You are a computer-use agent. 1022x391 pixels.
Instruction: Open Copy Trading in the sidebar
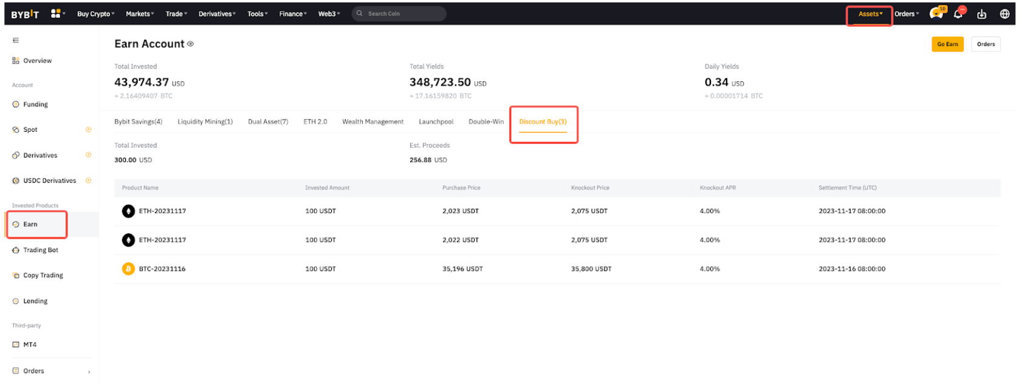[x=43, y=276]
